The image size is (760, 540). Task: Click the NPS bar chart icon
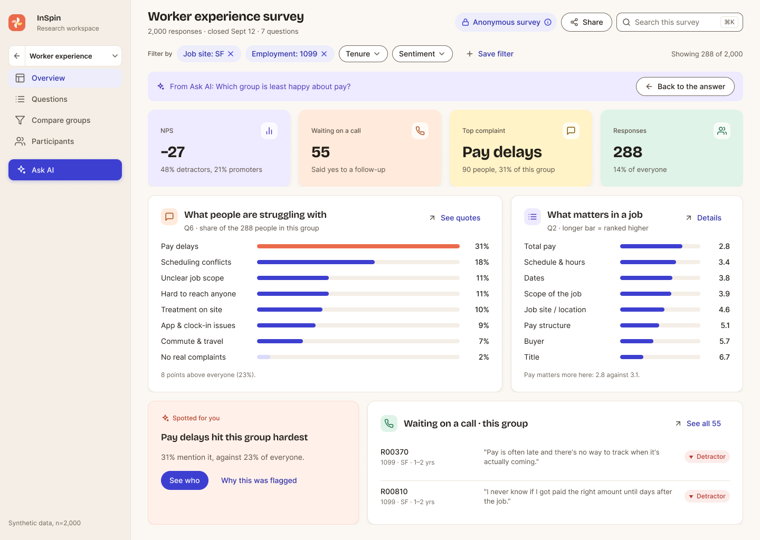tap(269, 131)
